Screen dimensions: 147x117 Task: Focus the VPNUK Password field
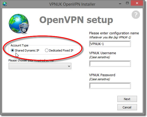(110, 86)
